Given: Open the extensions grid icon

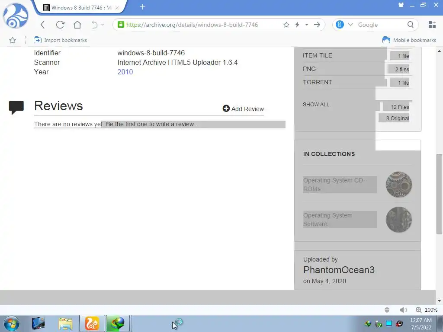Looking at the screenshot, I should pyautogui.click(x=432, y=25).
